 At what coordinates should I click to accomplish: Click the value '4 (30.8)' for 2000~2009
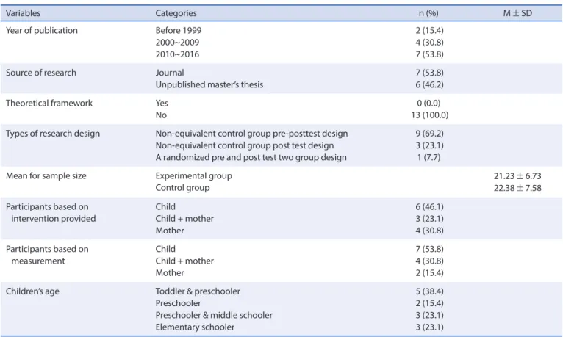click(429, 43)
